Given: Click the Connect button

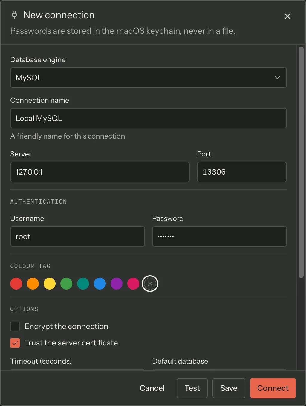Looking at the screenshot, I should [x=273, y=388].
